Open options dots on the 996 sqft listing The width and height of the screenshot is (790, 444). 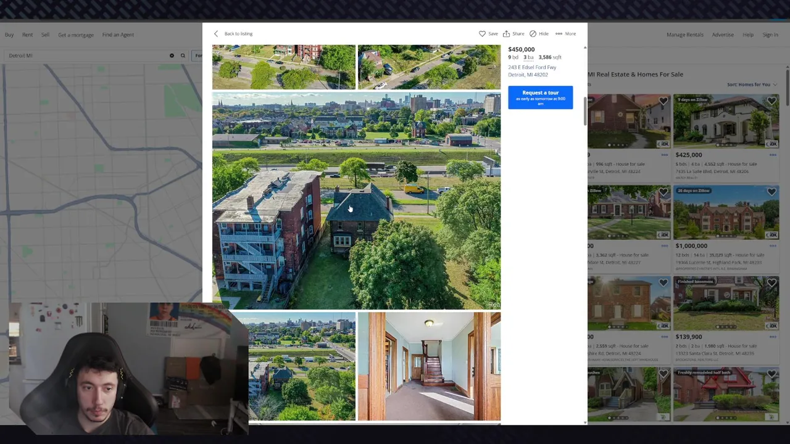[665, 155]
